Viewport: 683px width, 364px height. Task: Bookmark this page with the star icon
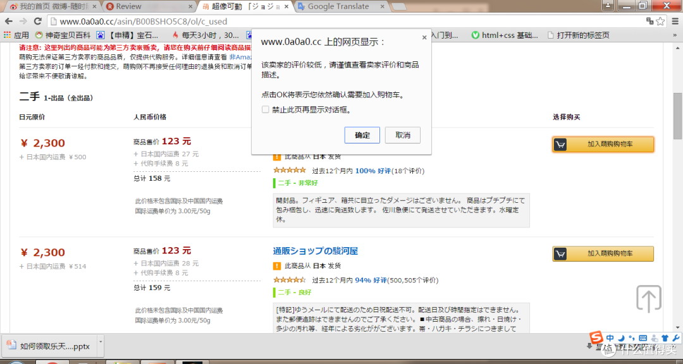click(661, 21)
